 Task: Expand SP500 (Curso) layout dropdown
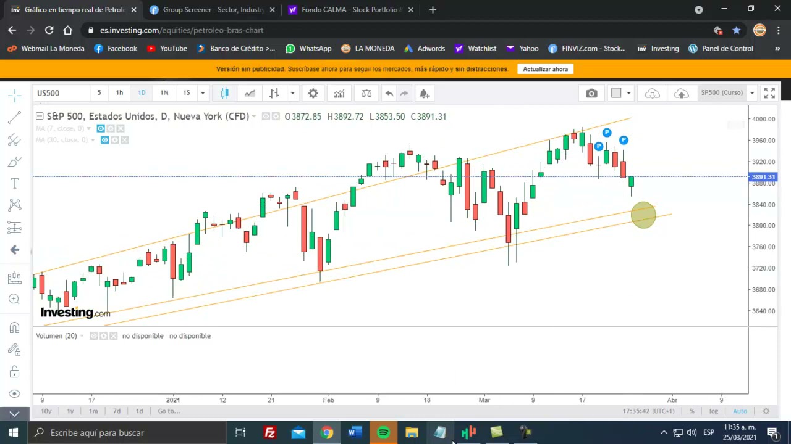point(752,93)
